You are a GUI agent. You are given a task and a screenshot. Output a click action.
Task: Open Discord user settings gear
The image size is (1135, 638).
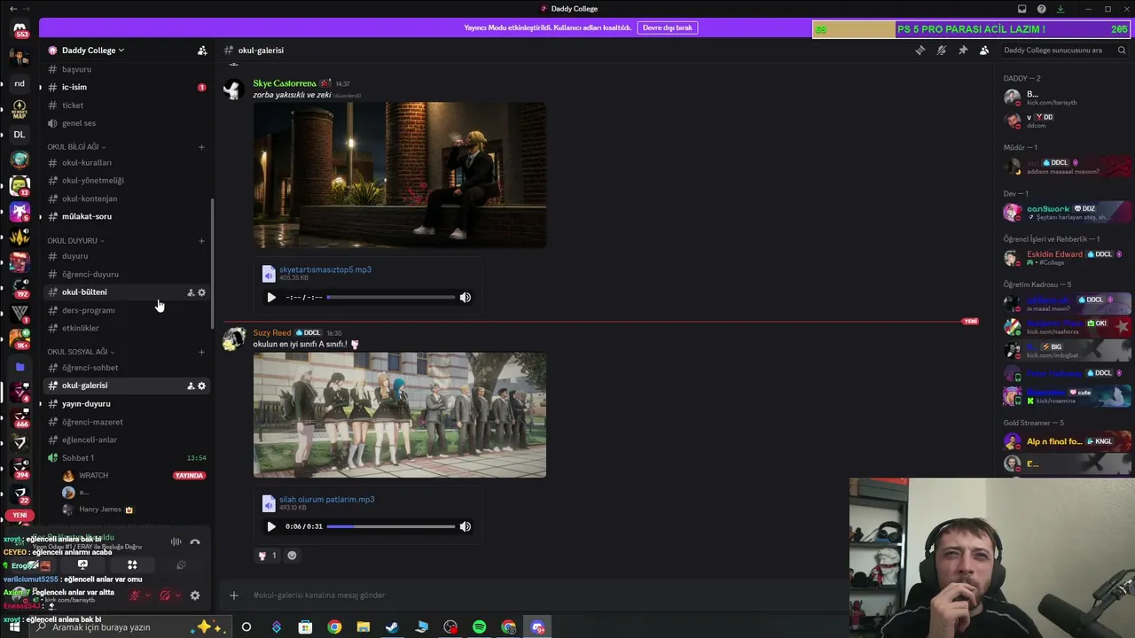(195, 595)
